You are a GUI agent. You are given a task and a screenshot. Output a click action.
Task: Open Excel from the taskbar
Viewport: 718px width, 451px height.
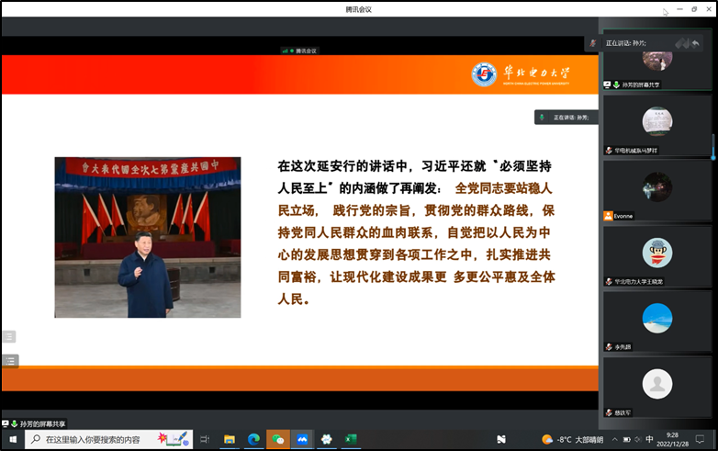(x=351, y=440)
